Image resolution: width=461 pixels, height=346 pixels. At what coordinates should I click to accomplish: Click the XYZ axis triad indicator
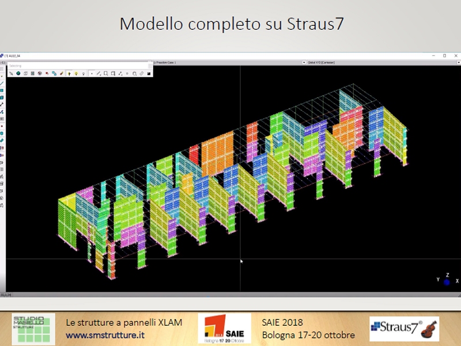(x=445, y=280)
